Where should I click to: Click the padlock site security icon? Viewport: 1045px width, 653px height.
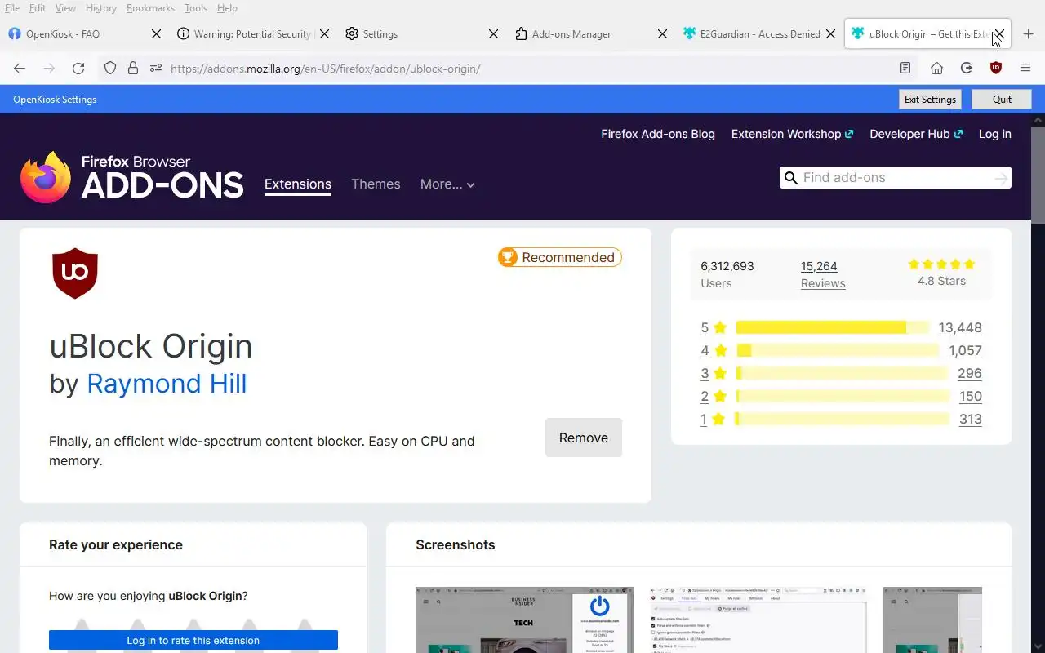[x=133, y=69]
